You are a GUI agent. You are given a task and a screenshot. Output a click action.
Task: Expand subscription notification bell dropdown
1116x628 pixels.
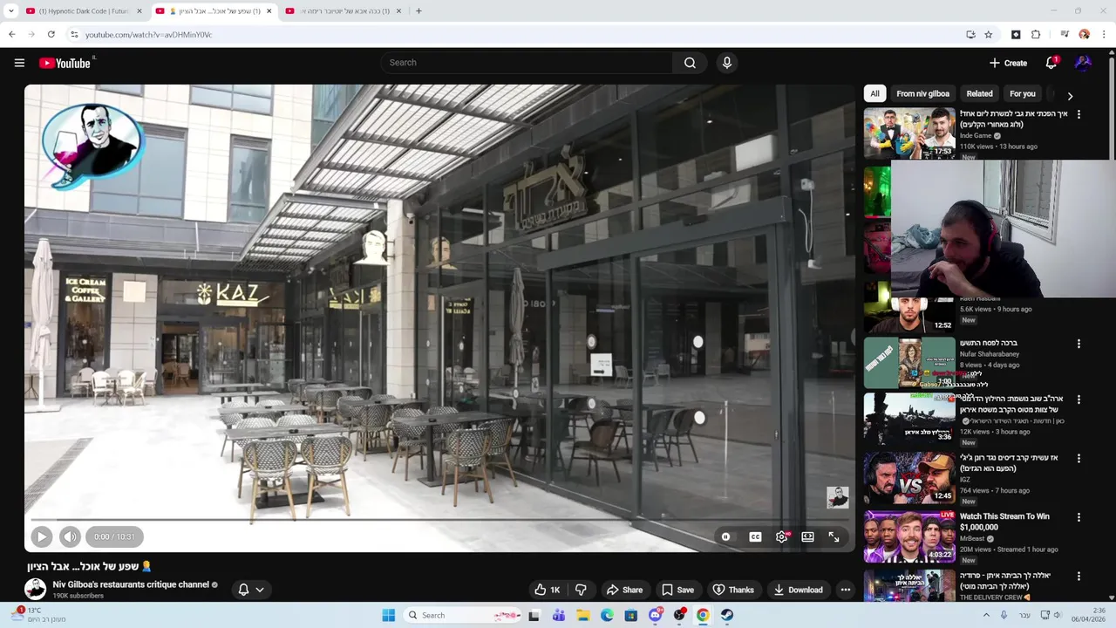tap(251, 590)
